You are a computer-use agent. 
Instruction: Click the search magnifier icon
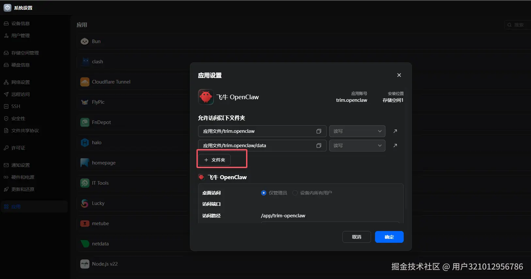509,25
